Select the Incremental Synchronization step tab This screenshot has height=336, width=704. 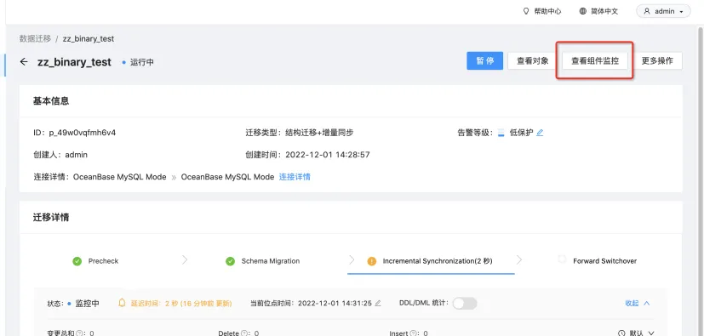430,261
